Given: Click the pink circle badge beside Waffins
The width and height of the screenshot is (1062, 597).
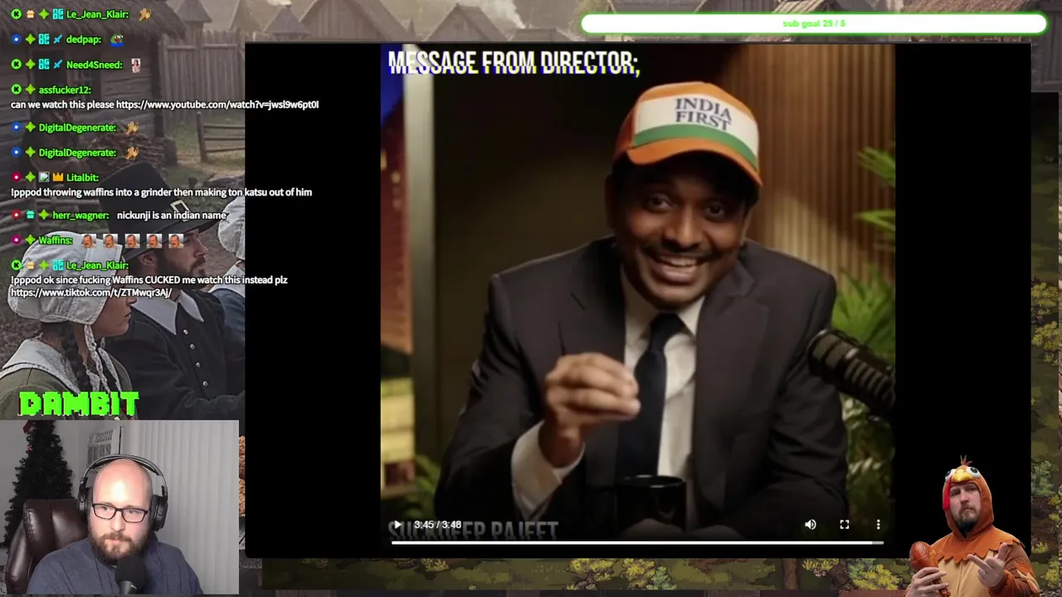Looking at the screenshot, I should (x=17, y=240).
